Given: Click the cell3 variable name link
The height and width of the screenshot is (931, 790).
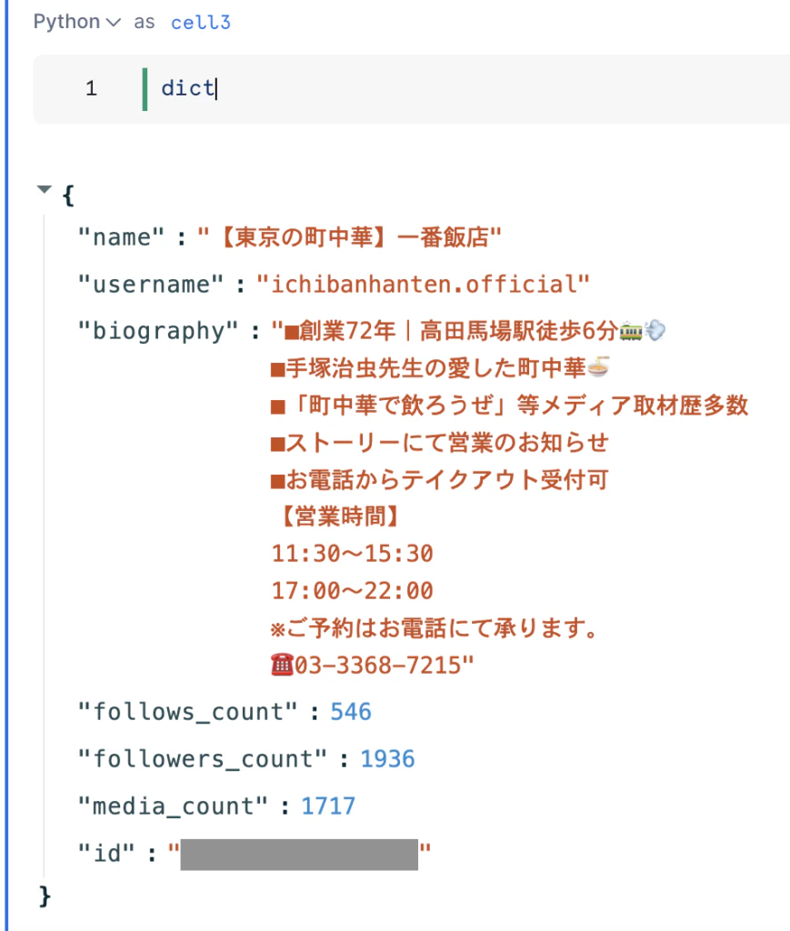Looking at the screenshot, I should click(201, 22).
